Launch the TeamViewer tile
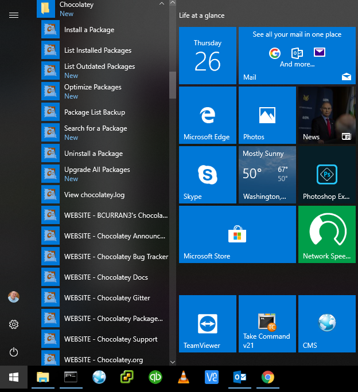 click(x=208, y=324)
